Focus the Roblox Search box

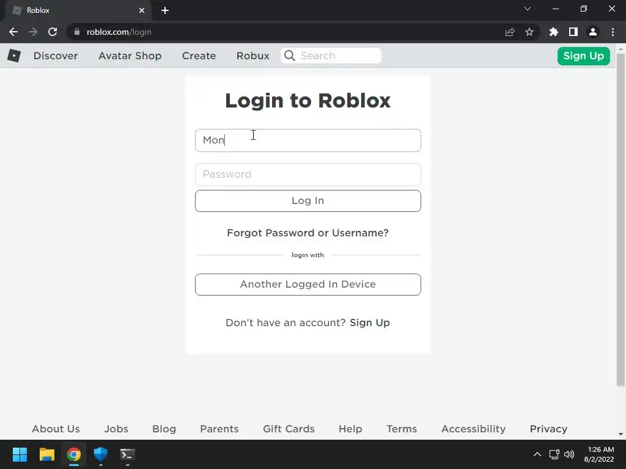point(331,56)
